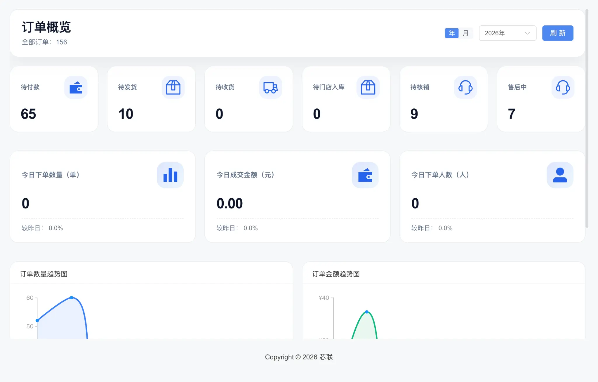Click the 订单数量趋势图 title
Image resolution: width=598 pixels, height=382 pixels.
[x=44, y=274]
